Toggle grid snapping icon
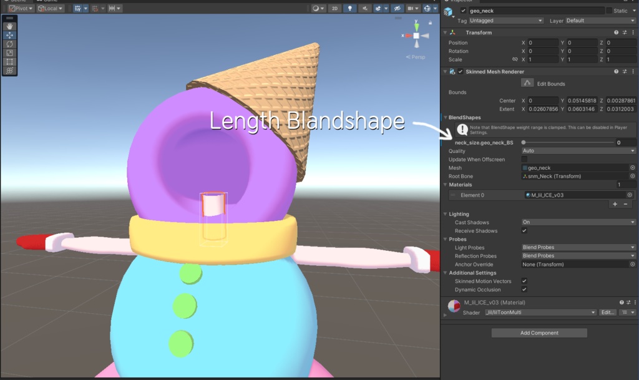 (x=95, y=8)
